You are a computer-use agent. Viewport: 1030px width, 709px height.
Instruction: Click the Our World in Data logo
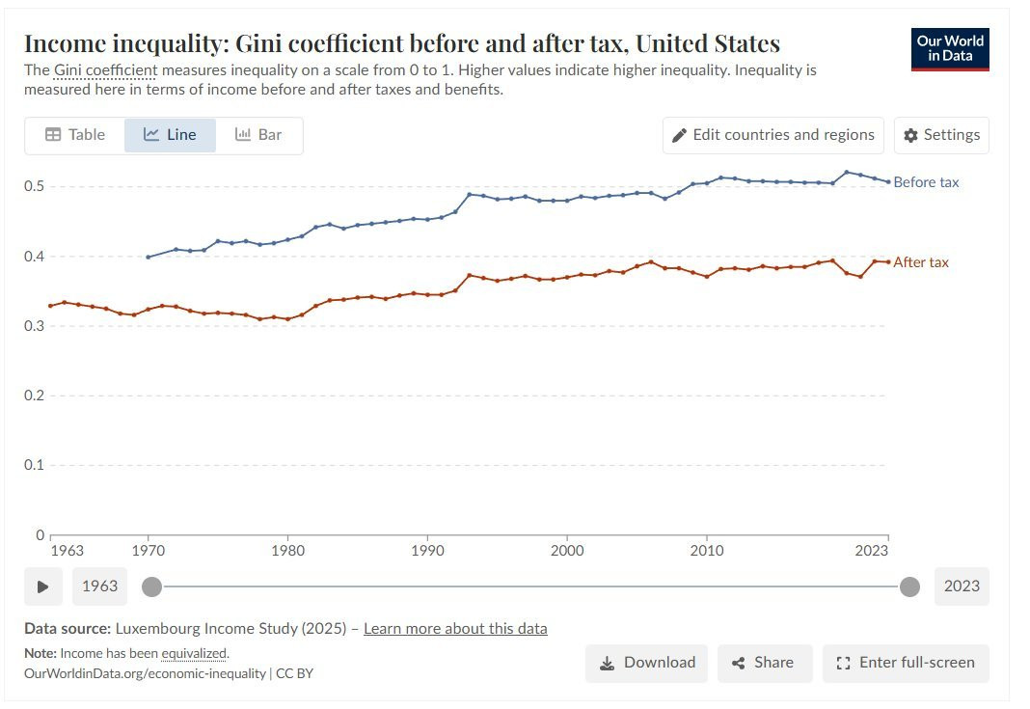click(x=949, y=49)
